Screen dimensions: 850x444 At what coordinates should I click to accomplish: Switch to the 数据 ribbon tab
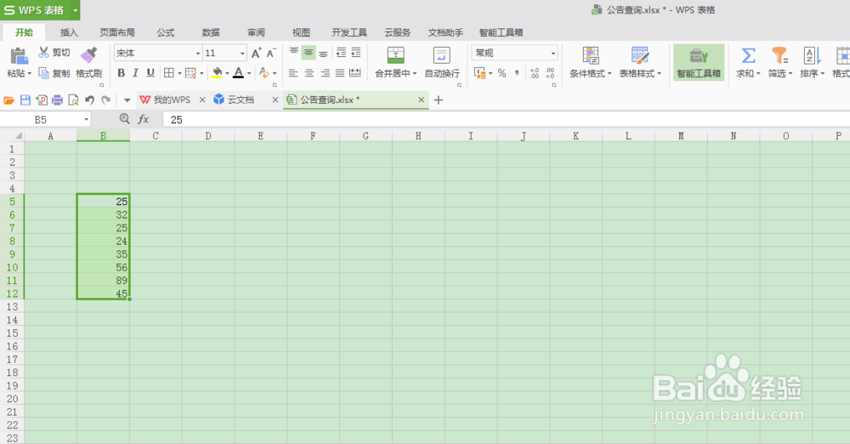211,32
